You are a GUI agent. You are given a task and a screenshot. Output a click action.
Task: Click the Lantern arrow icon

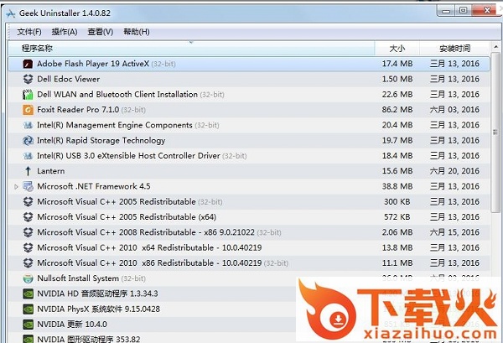tap(28, 171)
